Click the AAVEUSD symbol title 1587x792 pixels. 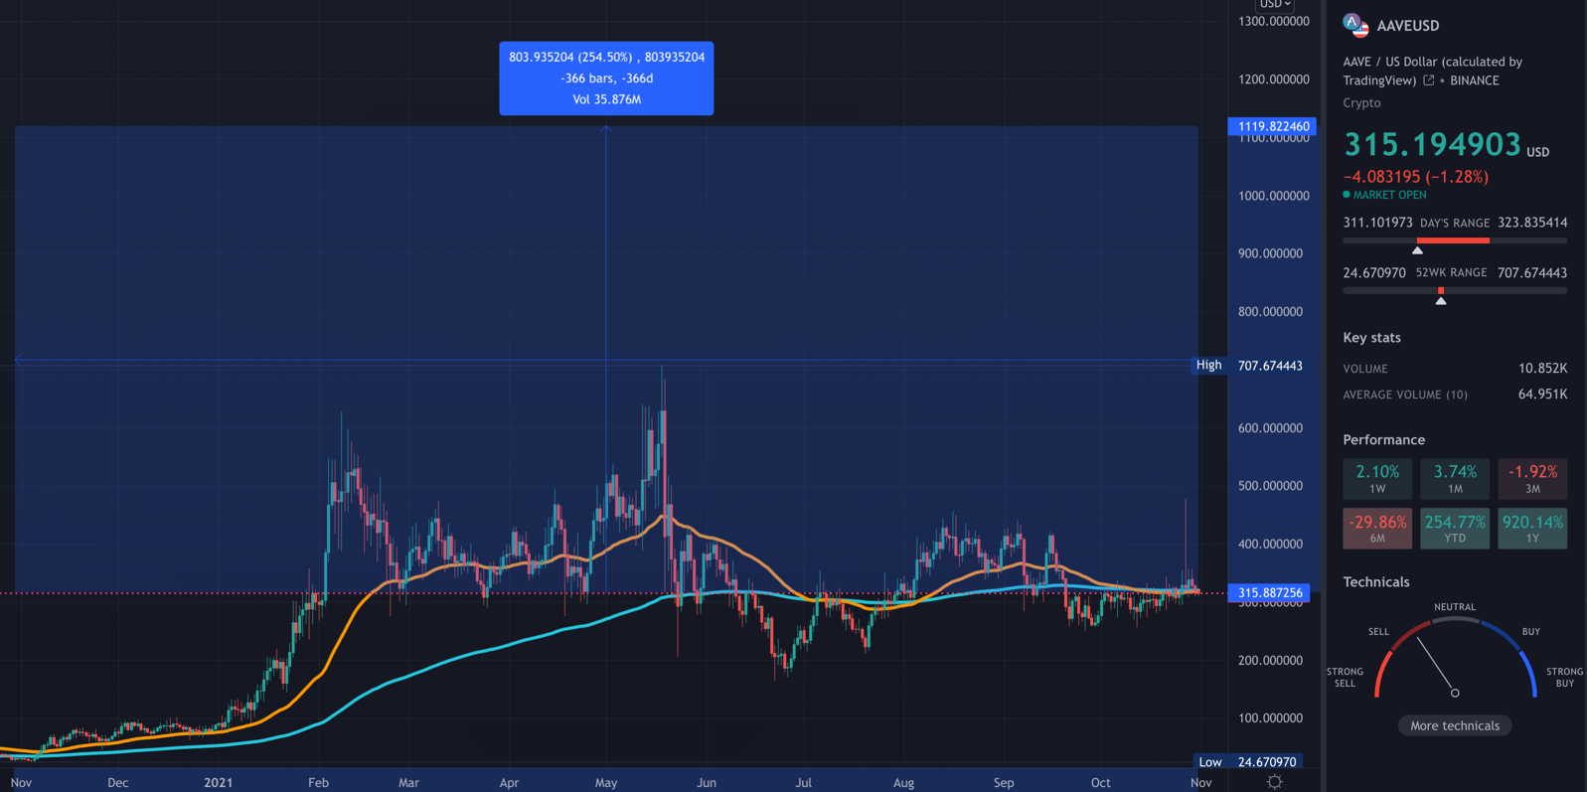tap(1408, 26)
